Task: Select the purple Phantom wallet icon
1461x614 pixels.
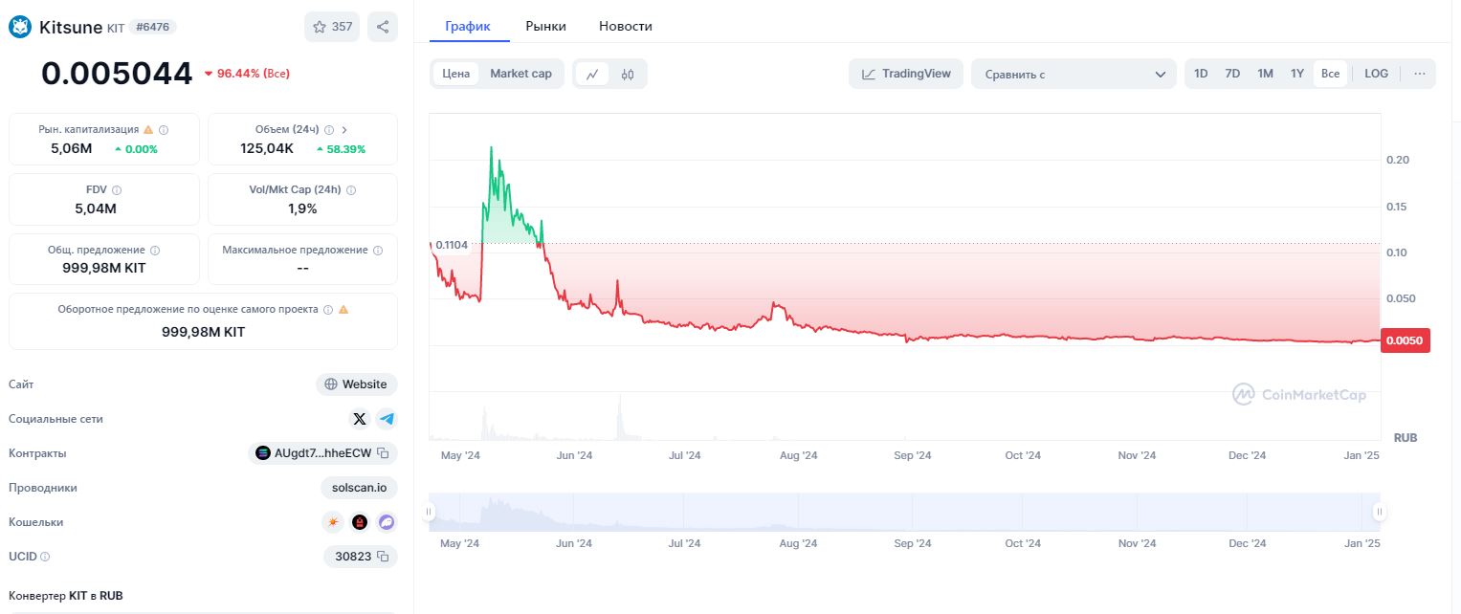Action: 387,522
